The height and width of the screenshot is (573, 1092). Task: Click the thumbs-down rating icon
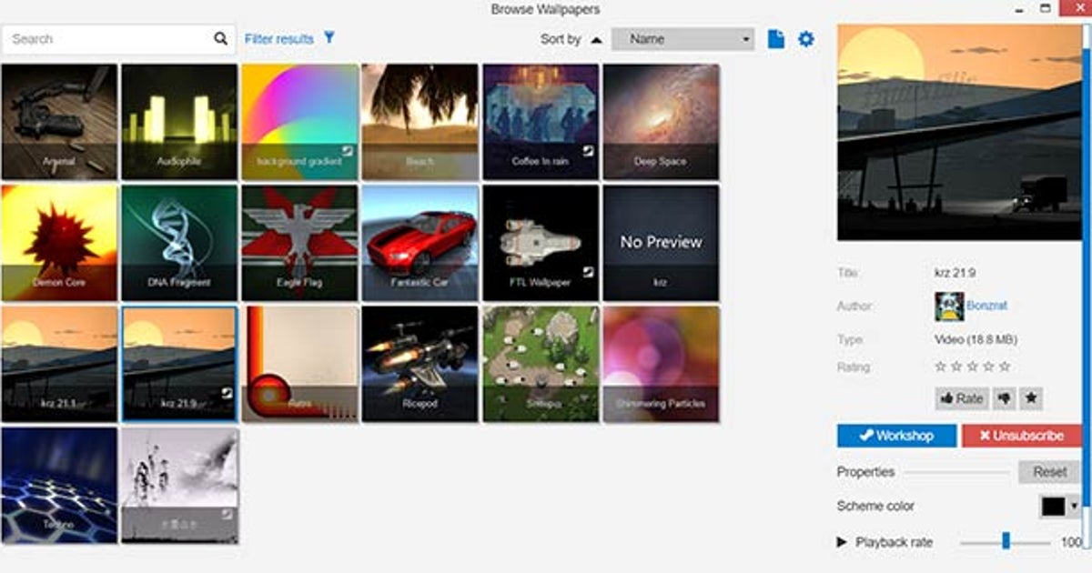pos(1005,398)
